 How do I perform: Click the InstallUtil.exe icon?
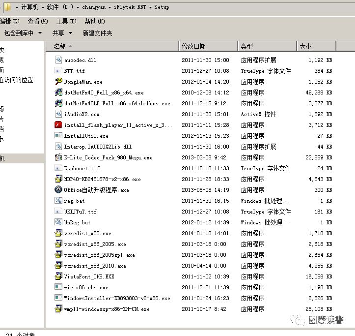click(58, 136)
